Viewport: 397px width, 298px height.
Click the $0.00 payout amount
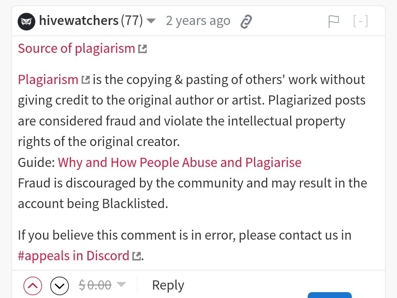(x=95, y=285)
